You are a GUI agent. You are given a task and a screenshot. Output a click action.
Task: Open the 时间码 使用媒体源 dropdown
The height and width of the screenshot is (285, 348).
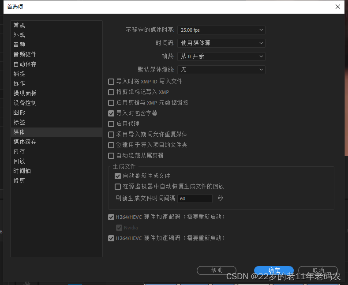click(x=221, y=43)
